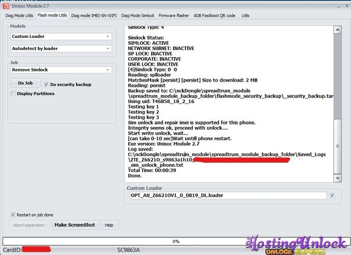351x255 pixels.
Task: Click the 'SIMLOCK: ACTIVE' log line
Action: coord(148,43)
